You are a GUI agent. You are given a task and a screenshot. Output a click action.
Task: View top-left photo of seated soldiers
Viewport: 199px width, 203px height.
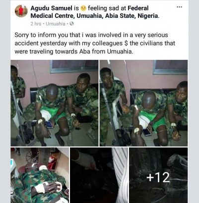(x=55, y=103)
